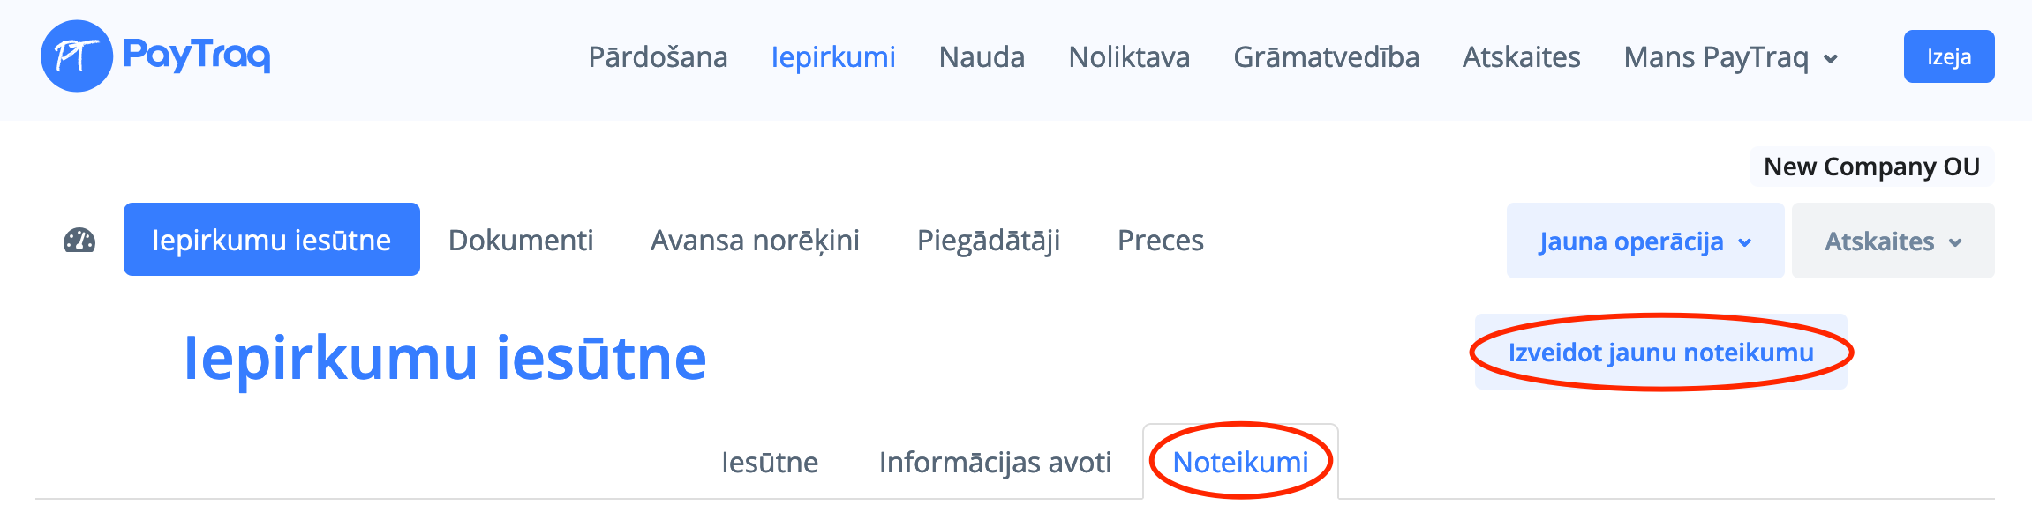2032x527 pixels.
Task: Open Atskaites in top navigation
Action: tap(1521, 57)
